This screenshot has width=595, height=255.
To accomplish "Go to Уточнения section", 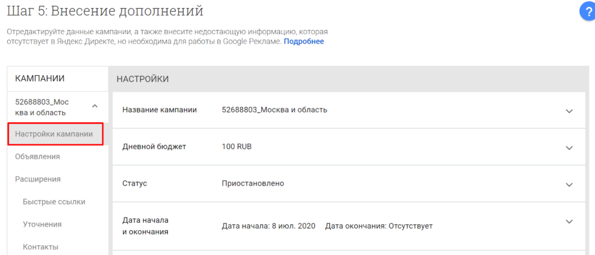I will 42,224.
